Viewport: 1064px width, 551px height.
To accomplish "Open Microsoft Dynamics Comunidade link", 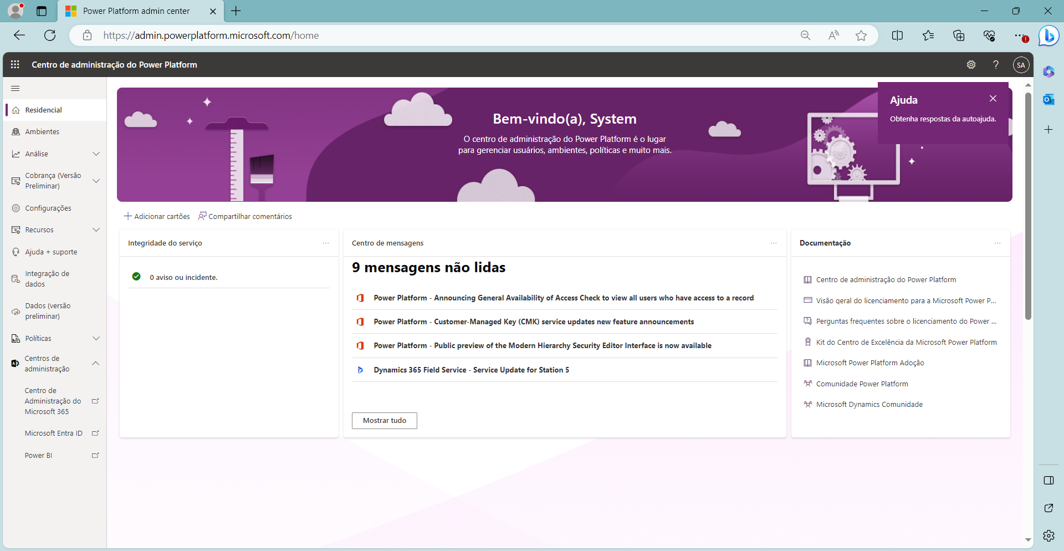I will (x=869, y=405).
